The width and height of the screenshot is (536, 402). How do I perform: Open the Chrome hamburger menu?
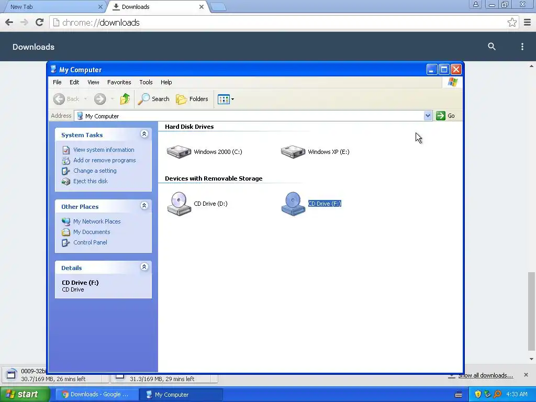pos(527,23)
